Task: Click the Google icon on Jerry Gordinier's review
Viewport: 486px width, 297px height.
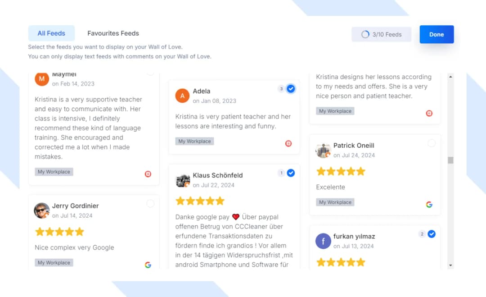Action: [x=148, y=265]
